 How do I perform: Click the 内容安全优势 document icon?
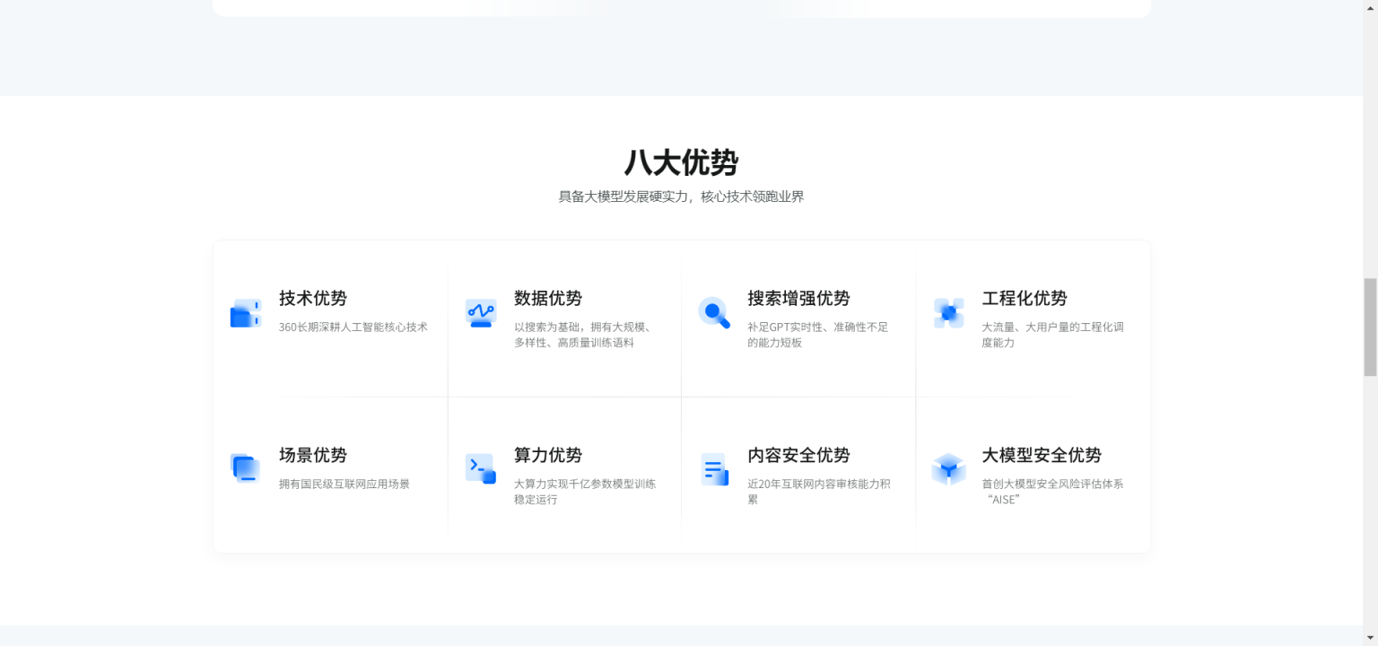[714, 469]
